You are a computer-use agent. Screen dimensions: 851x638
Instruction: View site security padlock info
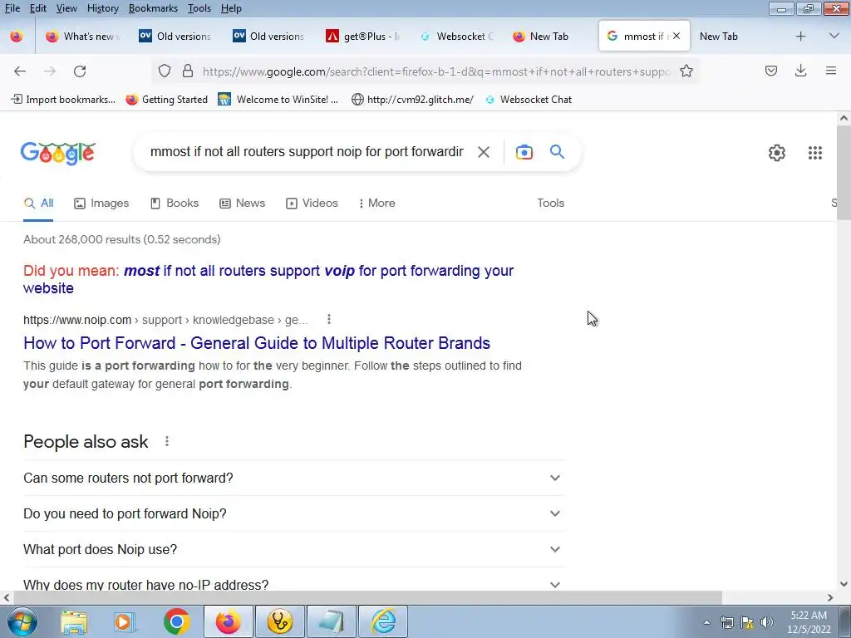188,71
